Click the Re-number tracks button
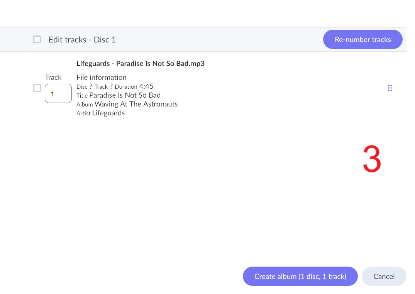Image resolution: width=415 pixels, height=294 pixels. tap(362, 39)
